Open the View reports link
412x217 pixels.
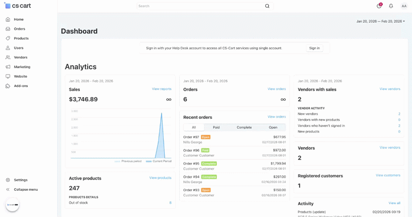pyautogui.click(x=161, y=89)
